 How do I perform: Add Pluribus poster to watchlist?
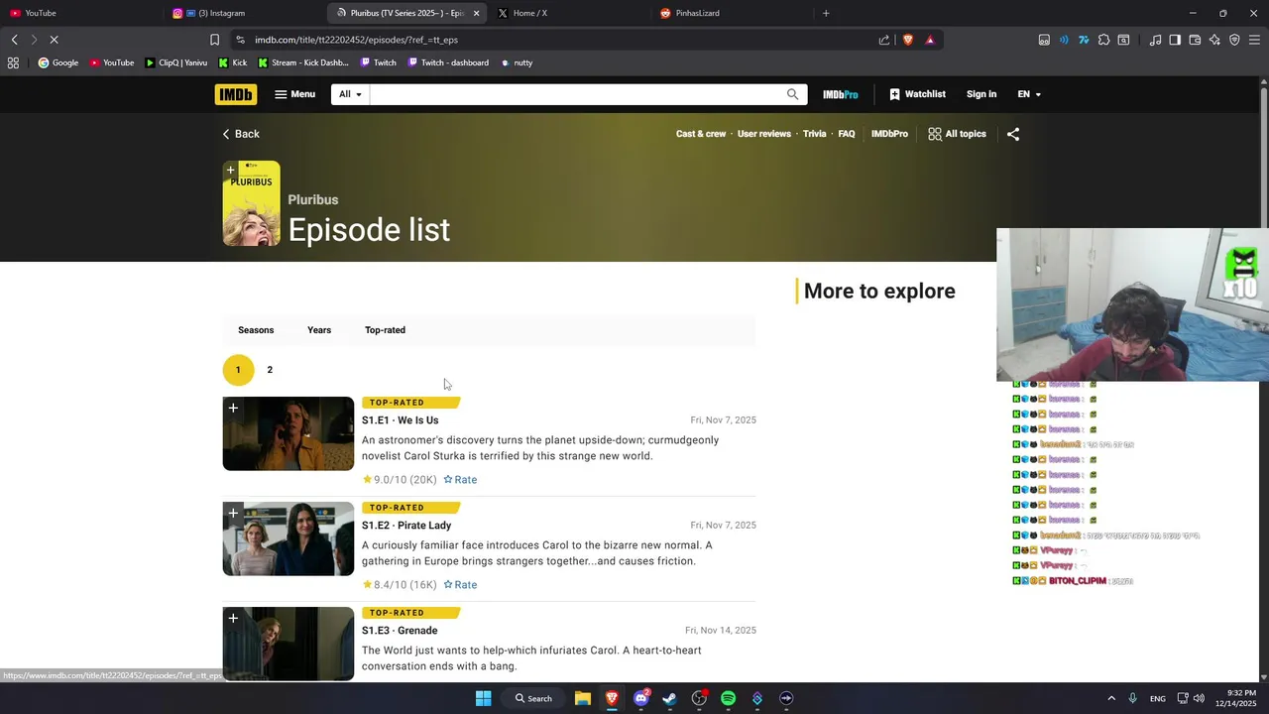pyautogui.click(x=230, y=170)
